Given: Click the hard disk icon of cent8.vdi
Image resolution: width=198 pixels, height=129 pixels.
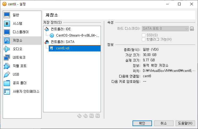Looking at the screenshot, I should [x=52, y=48].
